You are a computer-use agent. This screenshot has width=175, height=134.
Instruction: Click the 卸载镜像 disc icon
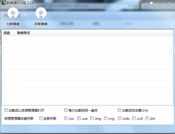tap(41, 13)
